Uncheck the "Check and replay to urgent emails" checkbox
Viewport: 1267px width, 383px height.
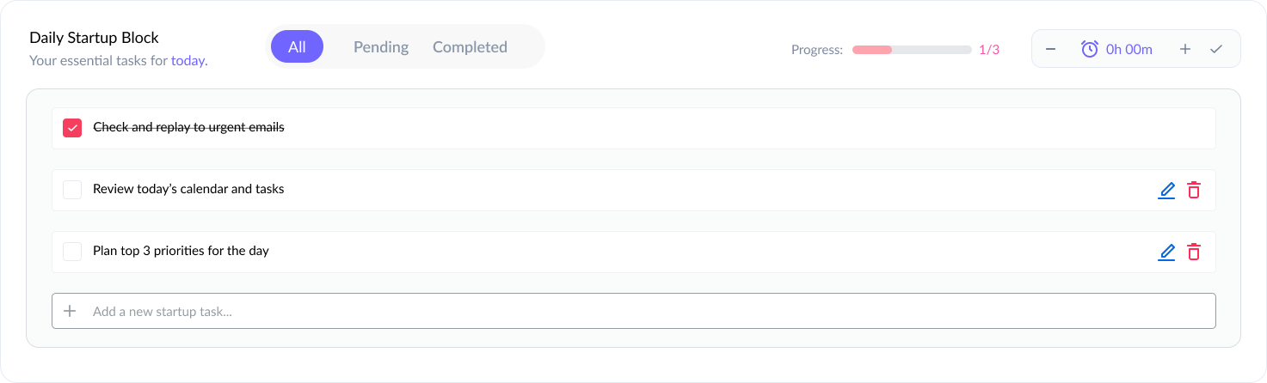[x=72, y=128]
